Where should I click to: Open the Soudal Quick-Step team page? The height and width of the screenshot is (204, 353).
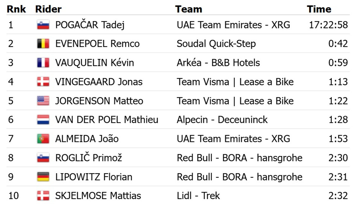coord(216,44)
